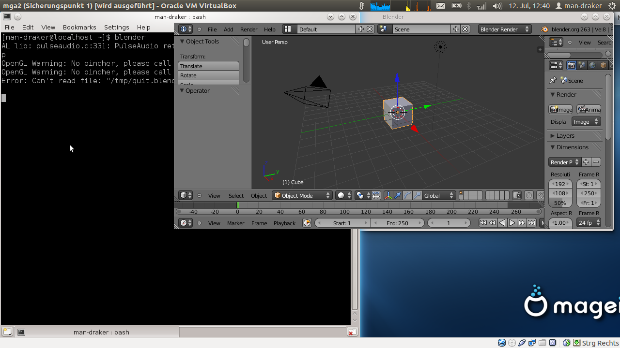
Task: Open Blender's Render menu
Action: tap(248, 29)
